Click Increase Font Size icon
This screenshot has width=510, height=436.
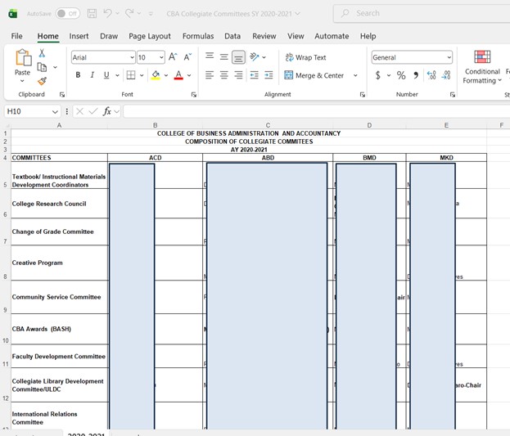pos(173,57)
